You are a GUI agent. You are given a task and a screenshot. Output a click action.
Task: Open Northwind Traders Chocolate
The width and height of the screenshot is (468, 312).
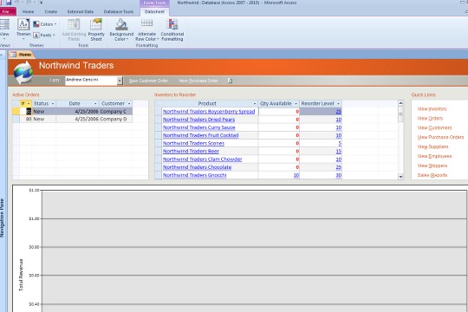pyautogui.click(x=197, y=167)
